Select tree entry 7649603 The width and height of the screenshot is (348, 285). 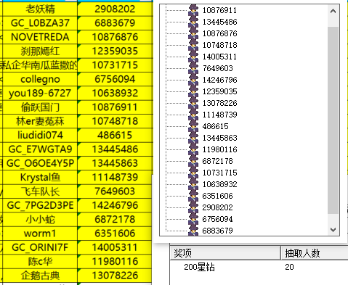tap(217, 68)
